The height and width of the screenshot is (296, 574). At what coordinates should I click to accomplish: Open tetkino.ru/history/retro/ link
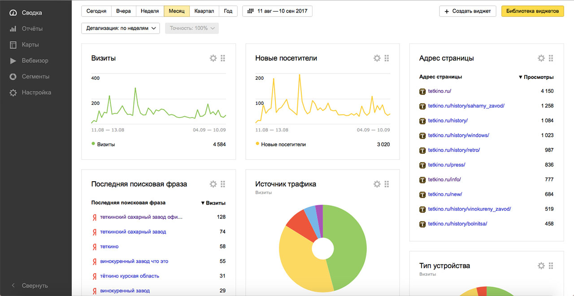[x=454, y=150]
